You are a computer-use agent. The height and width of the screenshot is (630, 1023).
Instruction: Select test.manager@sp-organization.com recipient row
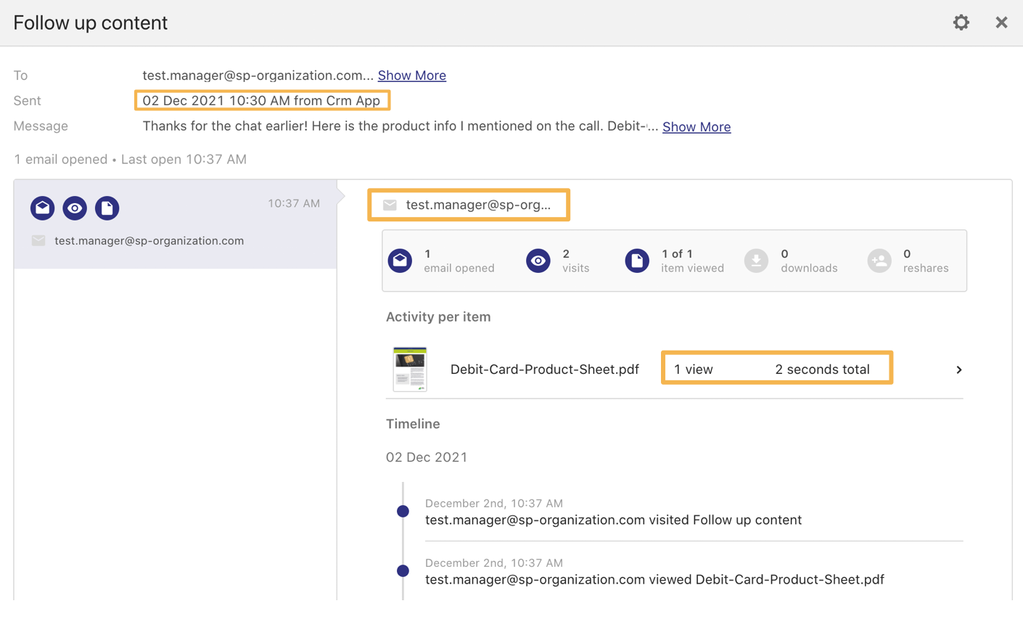tap(149, 241)
